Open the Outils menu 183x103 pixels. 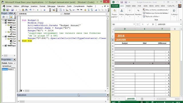pos(69,6)
